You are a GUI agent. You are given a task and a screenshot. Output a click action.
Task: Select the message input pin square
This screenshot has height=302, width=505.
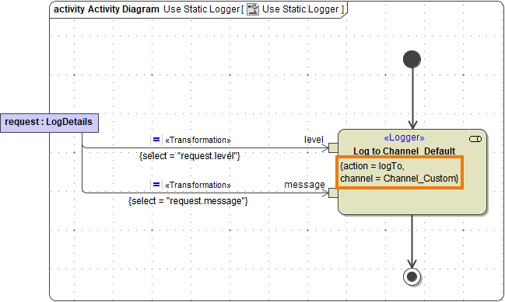tap(333, 193)
